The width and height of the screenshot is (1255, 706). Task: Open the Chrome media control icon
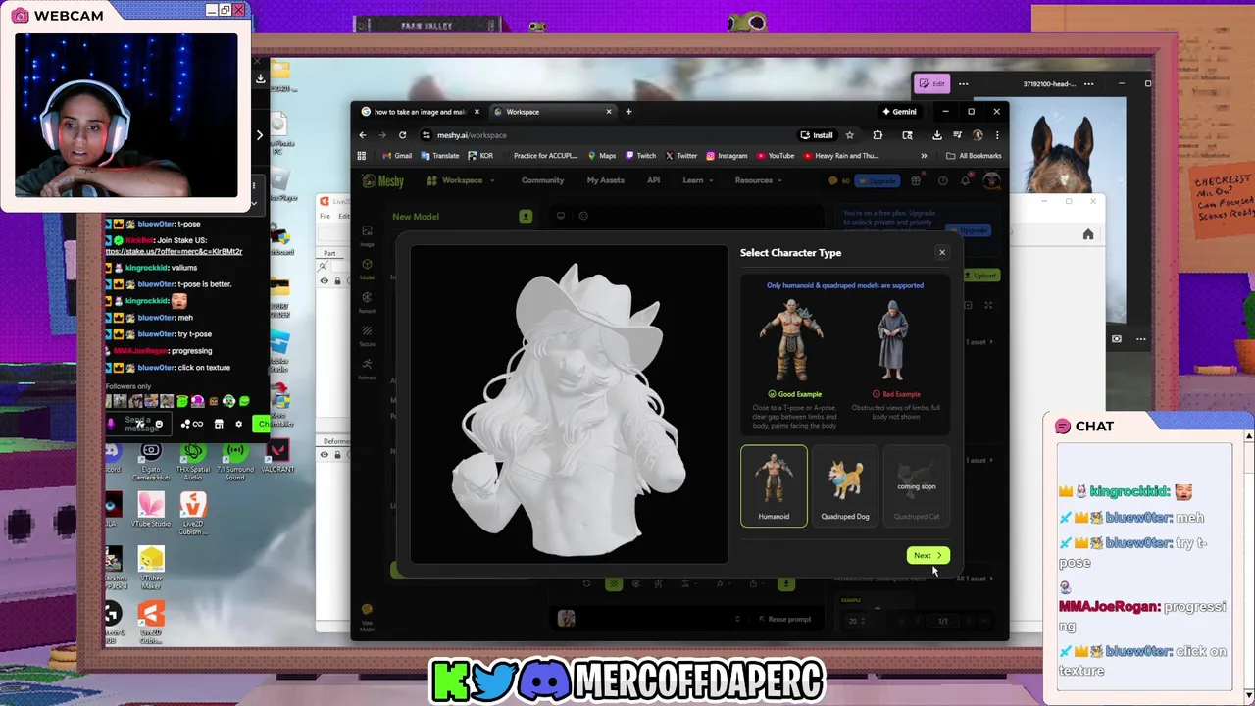pyautogui.click(x=957, y=135)
